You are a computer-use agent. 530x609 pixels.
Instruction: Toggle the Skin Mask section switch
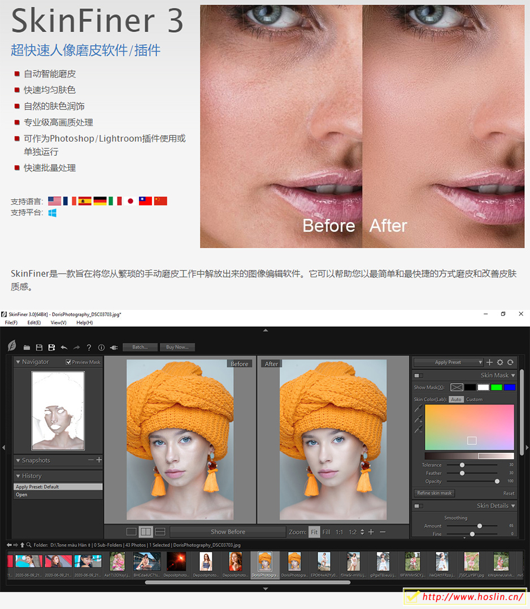419,375
